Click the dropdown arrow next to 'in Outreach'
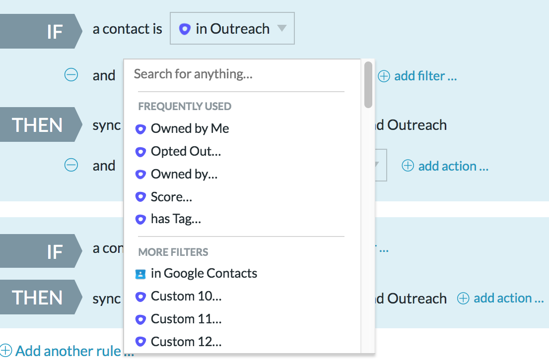 point(282,28)
